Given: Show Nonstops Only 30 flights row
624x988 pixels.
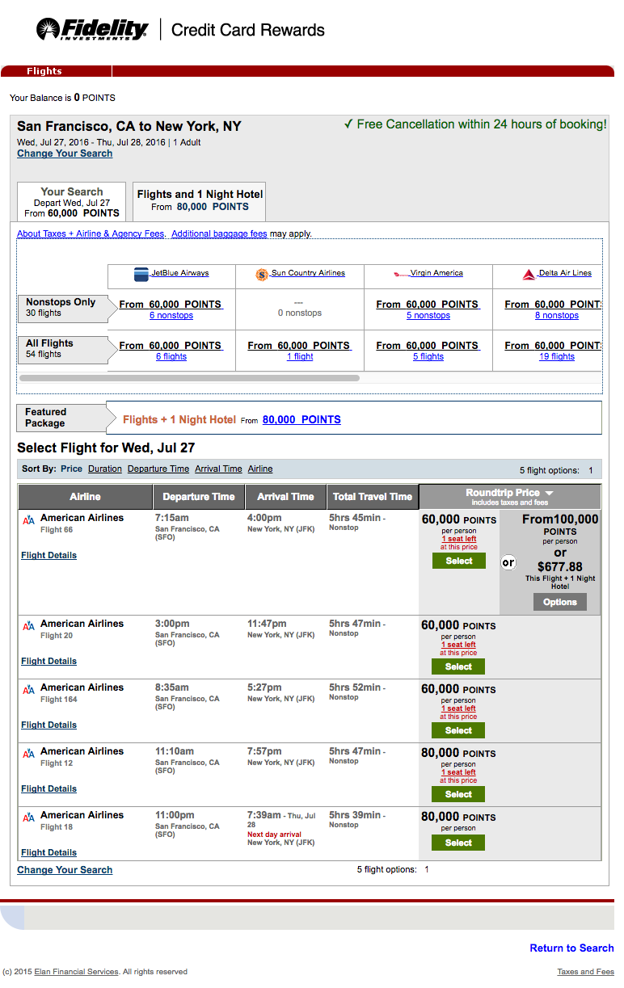Looking at the screenshot, I should pyautogui.click(x=61, y=307).
